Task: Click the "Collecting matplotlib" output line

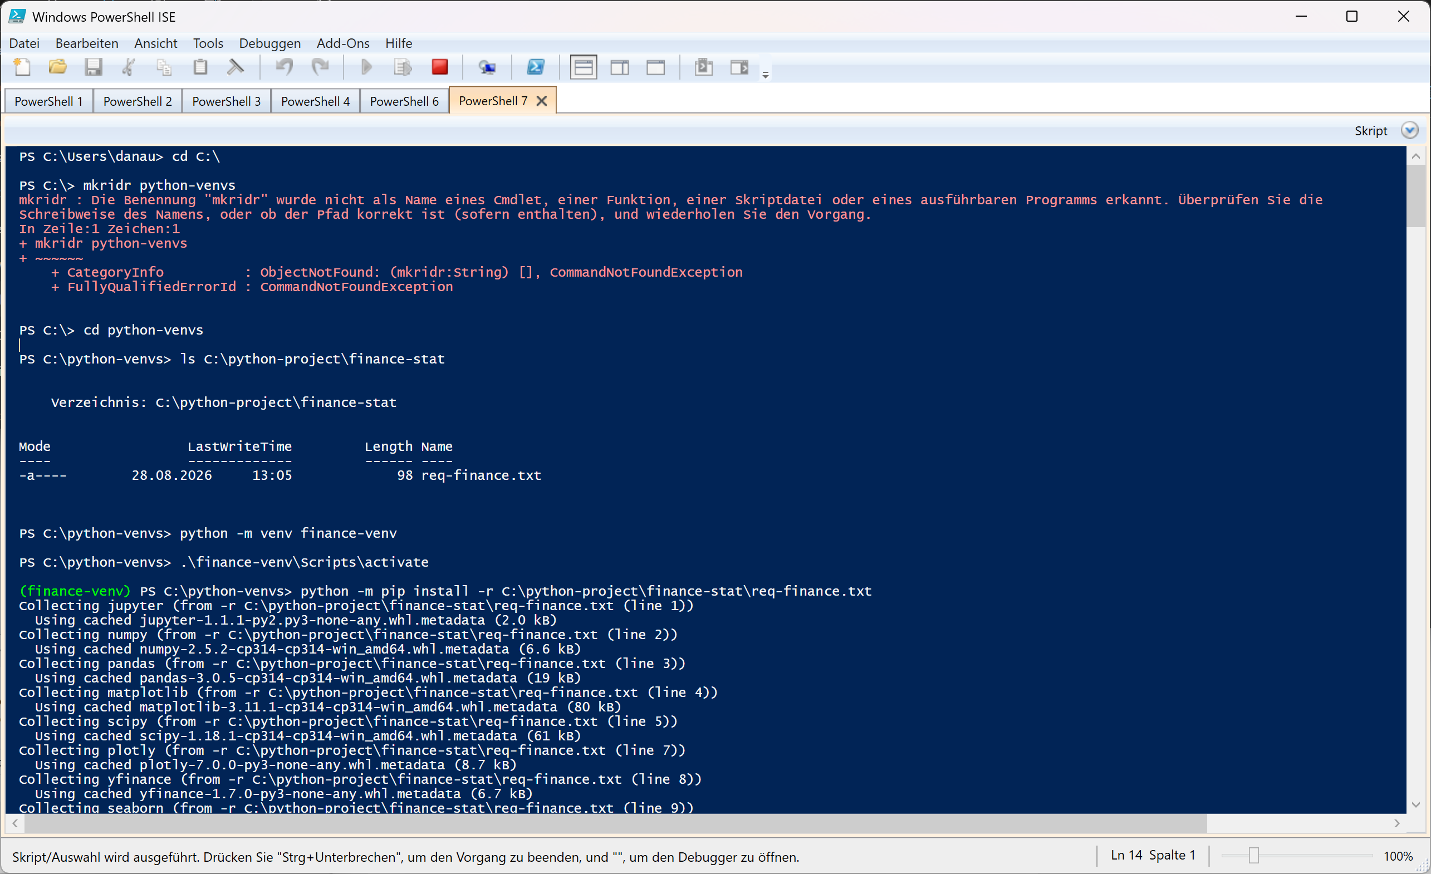Action: coord(368,692)
